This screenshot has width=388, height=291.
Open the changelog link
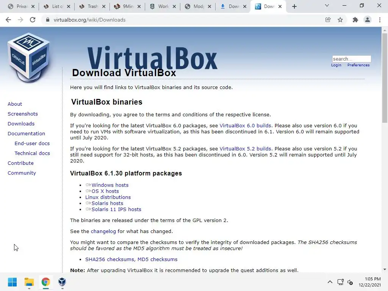click(x=103, y=232)
